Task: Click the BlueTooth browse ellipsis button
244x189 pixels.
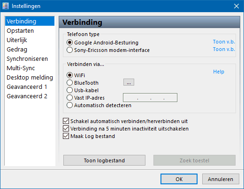Action: [129, 82]
